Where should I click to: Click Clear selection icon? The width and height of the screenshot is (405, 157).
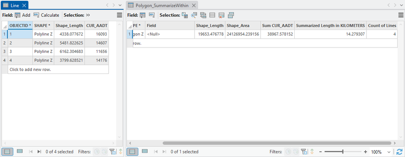pyautogui.click(x=212, y=15)
